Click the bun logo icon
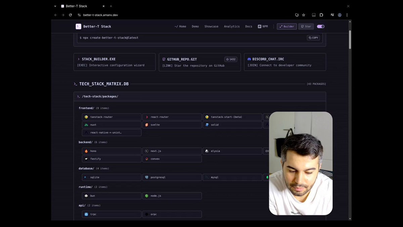The height and width of the screenshot is (227, 403). (x=86, y=196)
